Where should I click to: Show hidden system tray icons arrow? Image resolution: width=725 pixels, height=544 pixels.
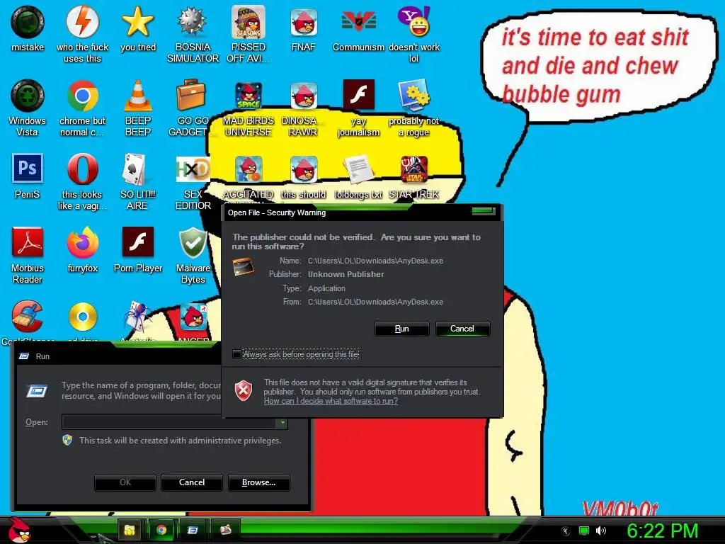pos(564,531)
